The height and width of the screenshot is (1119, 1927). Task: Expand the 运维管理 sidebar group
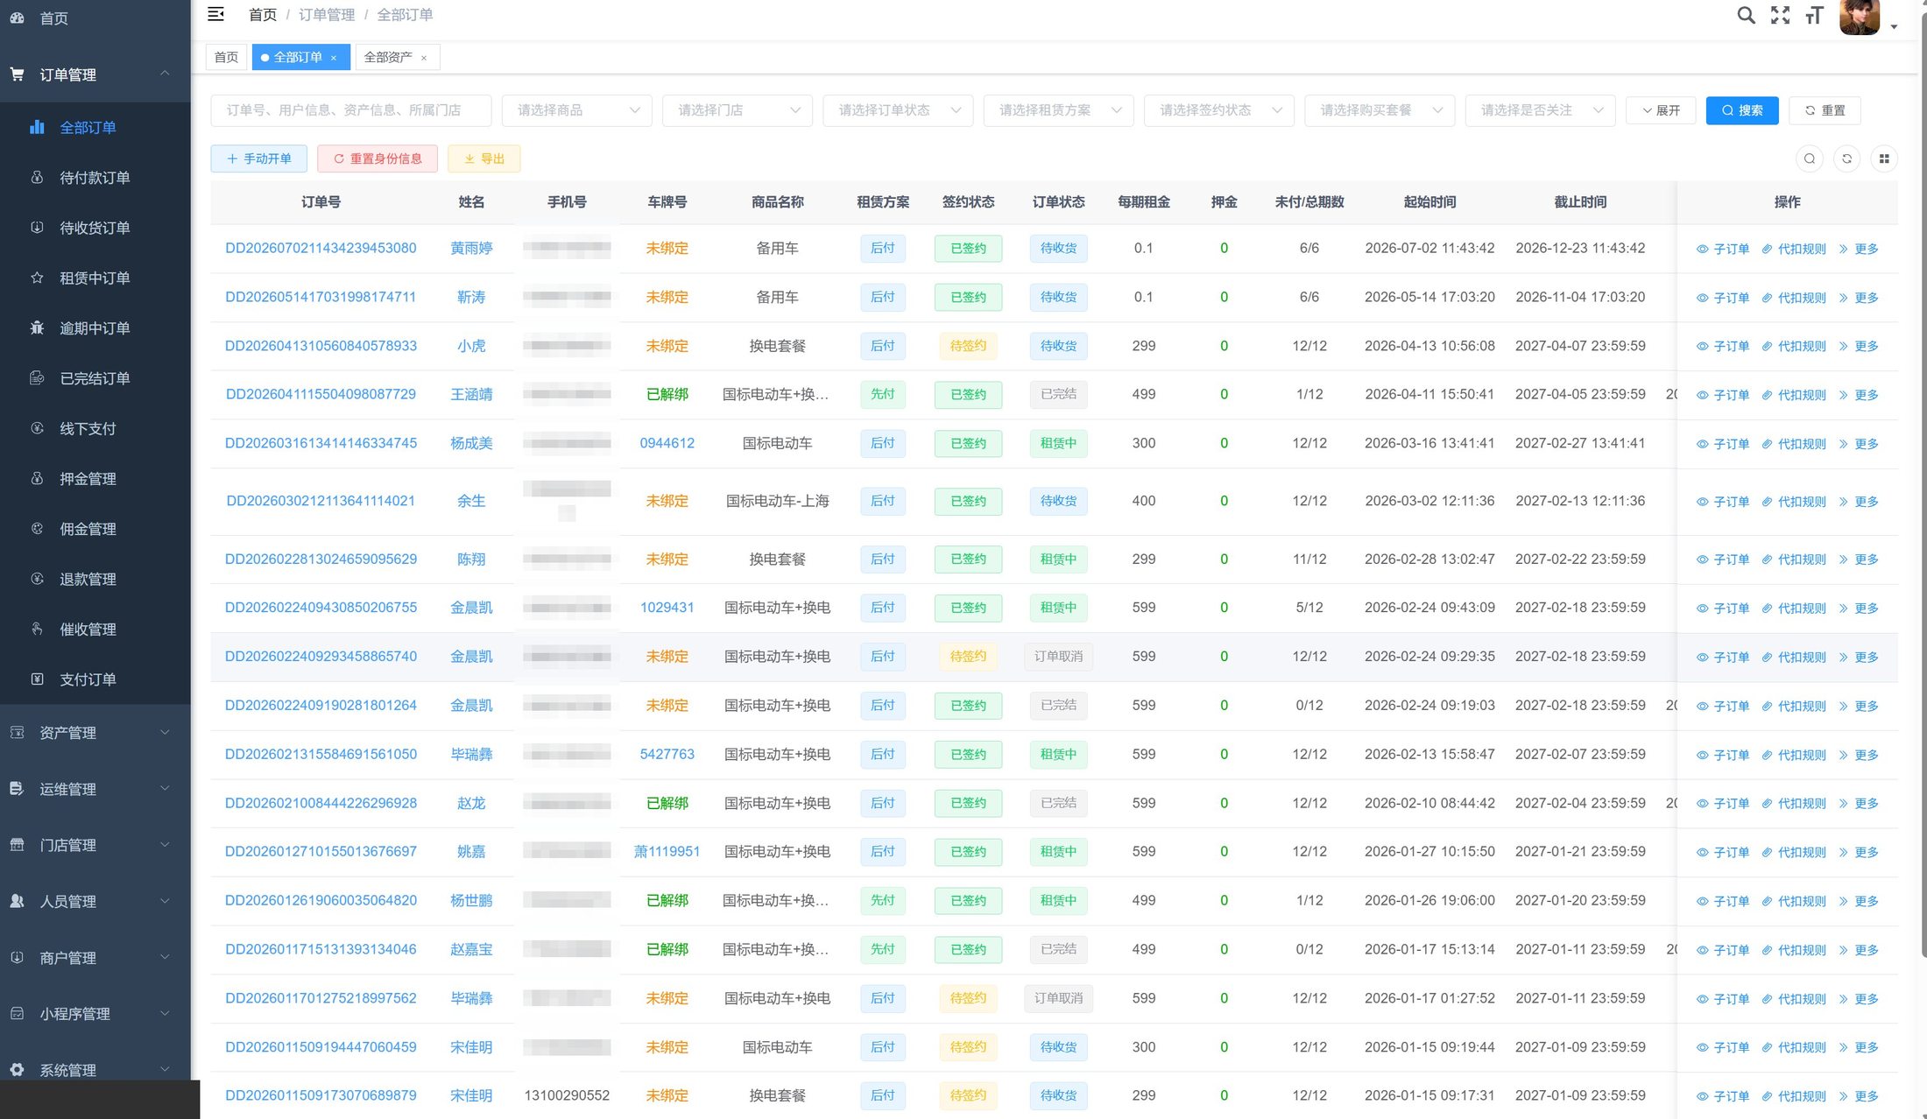[95, 789]
